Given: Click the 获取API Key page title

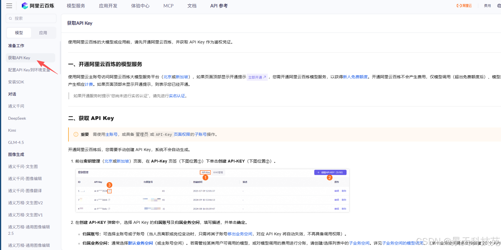Looking at the screenshot, I should tap(80, 23).
